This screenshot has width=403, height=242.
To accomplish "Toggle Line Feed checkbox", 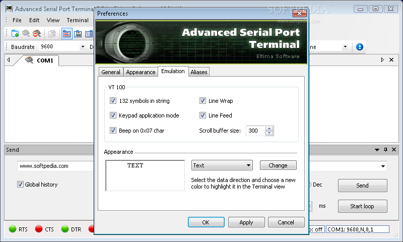I will coord(203,115).
